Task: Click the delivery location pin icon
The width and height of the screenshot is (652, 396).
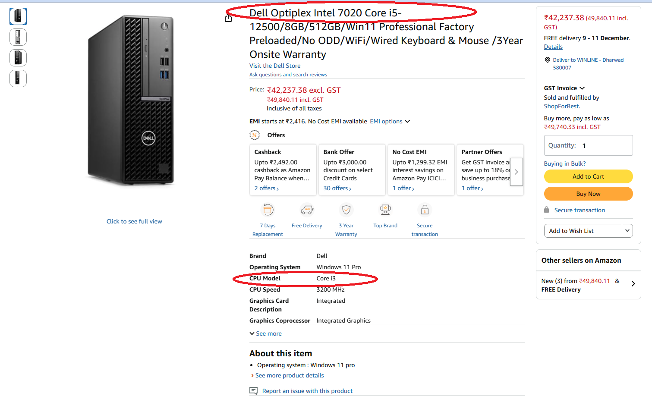Action: (547, 60)
